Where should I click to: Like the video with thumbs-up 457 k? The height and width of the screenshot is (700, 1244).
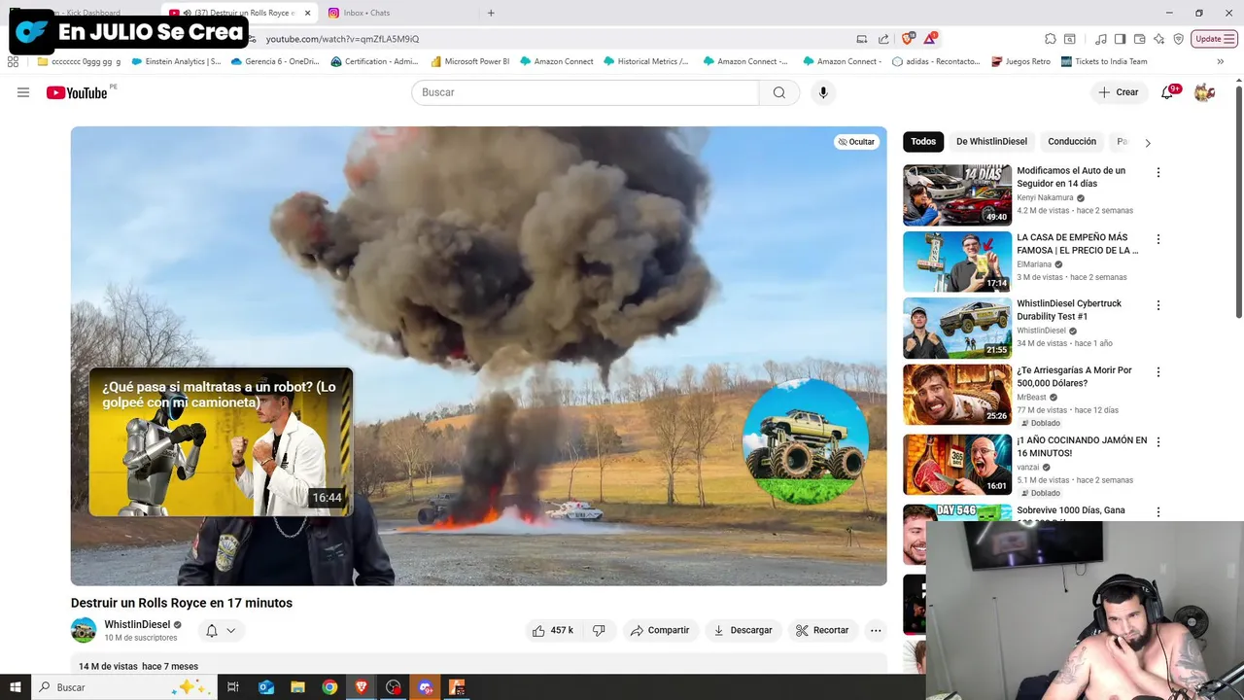coord(552,630)
